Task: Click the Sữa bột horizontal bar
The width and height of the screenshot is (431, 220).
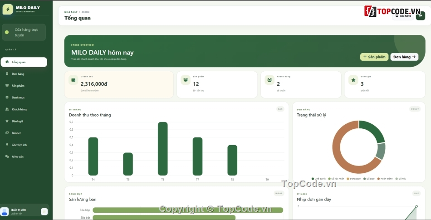Action: point(164,217)
